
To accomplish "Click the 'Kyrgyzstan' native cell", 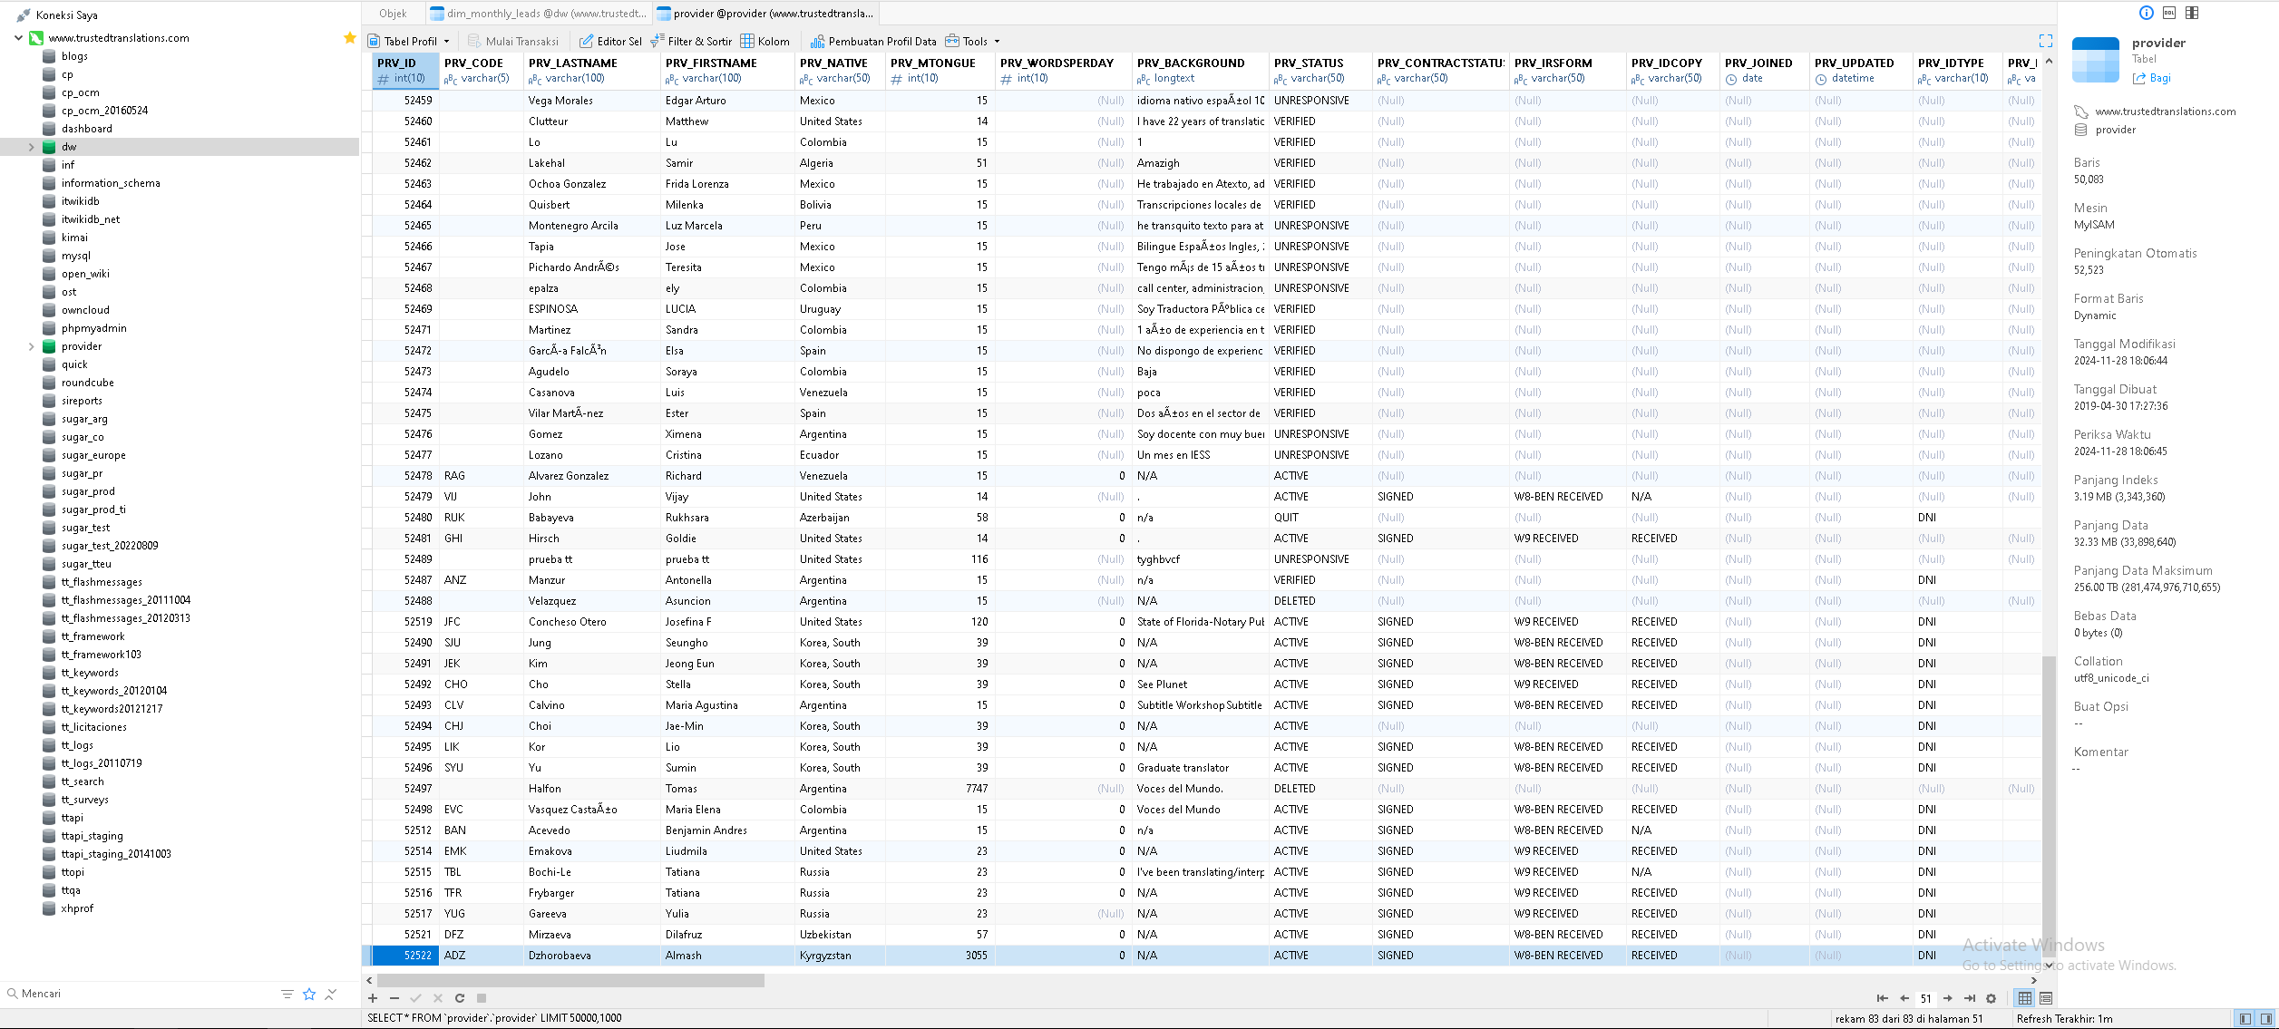I will [840, 956].
